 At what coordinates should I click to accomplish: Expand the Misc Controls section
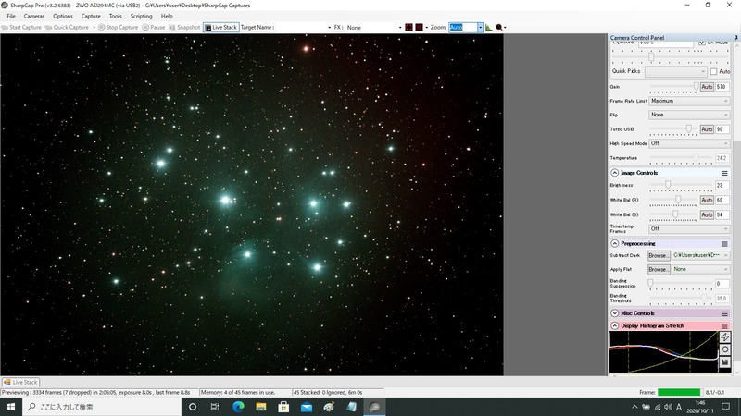pyautogui.click(x=614, y=313)
